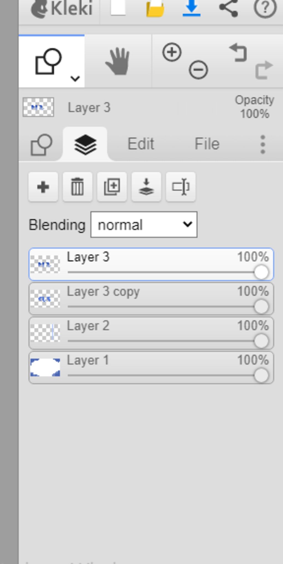Open the three-dot more menu

click(263, 144)
